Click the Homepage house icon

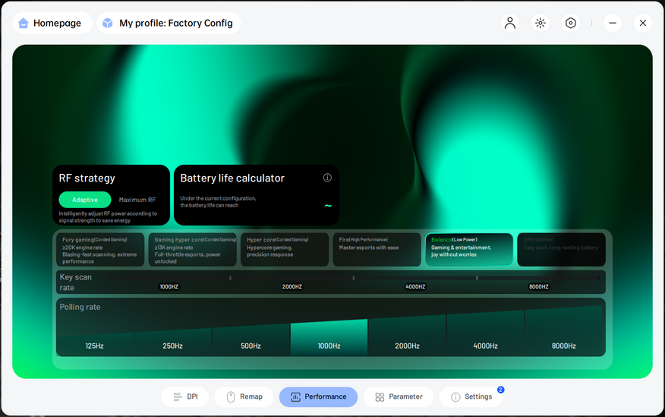24,23
